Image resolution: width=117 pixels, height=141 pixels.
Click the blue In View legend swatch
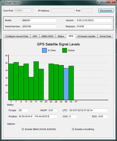(44, 50)
